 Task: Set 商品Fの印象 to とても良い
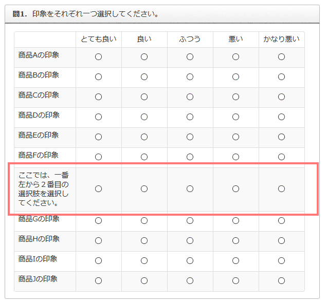tap(98, 157)
